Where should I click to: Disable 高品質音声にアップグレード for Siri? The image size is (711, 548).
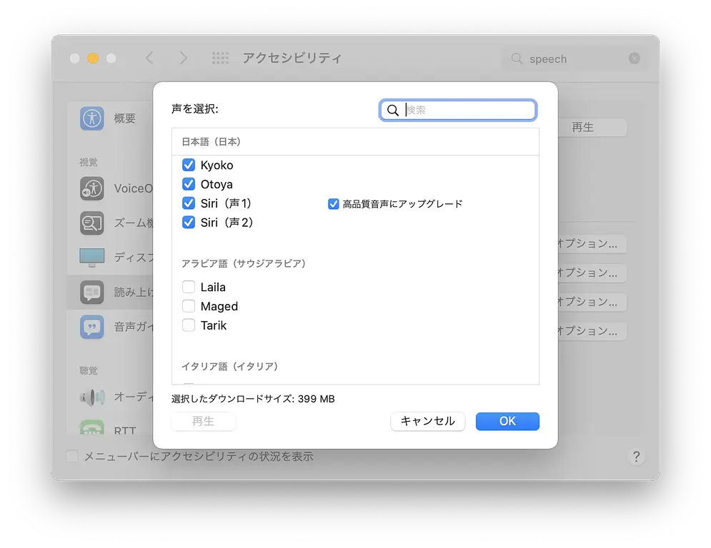(333, 203)
